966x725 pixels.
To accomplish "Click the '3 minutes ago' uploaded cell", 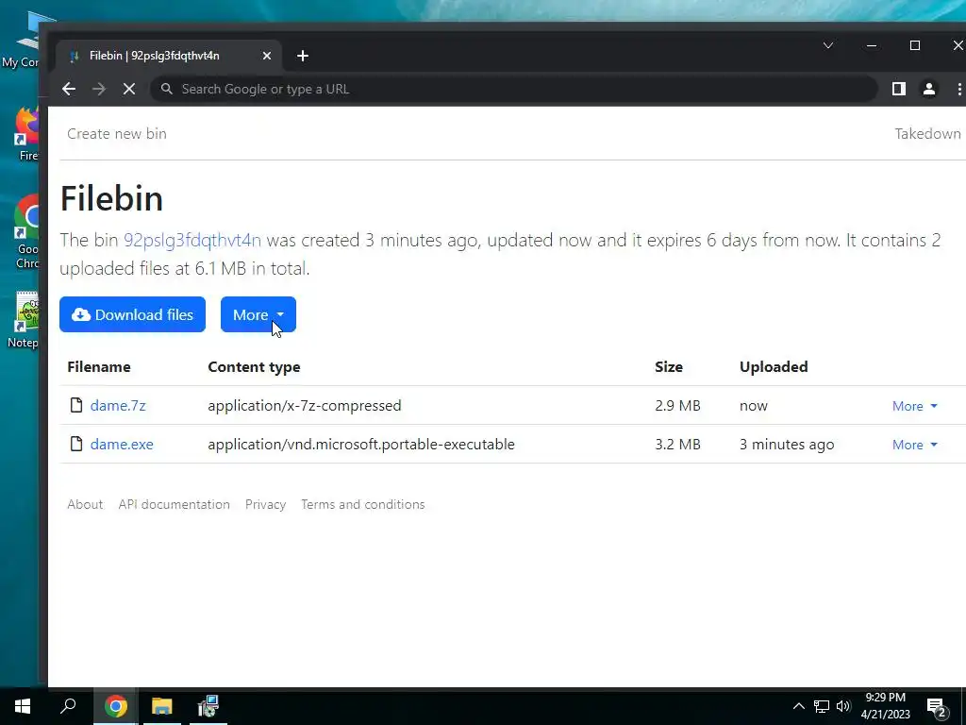I will pyautogui.click(x=787, y=445).
